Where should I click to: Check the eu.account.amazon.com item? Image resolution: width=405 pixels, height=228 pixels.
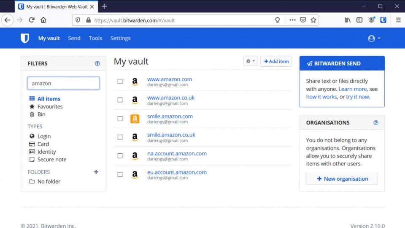(x=120, y=174)
